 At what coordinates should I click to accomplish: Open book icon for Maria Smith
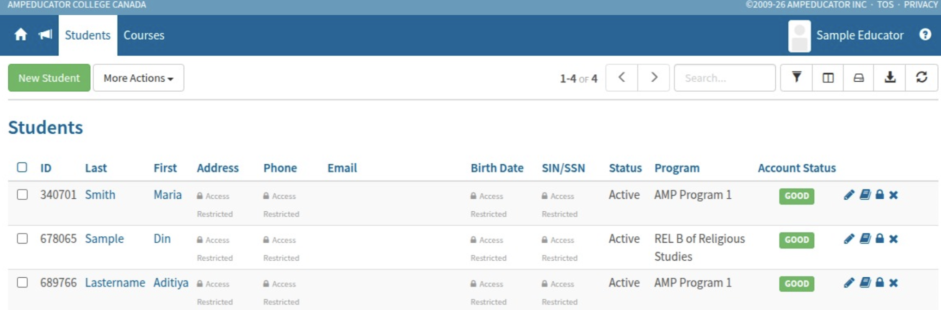(865, 195)
